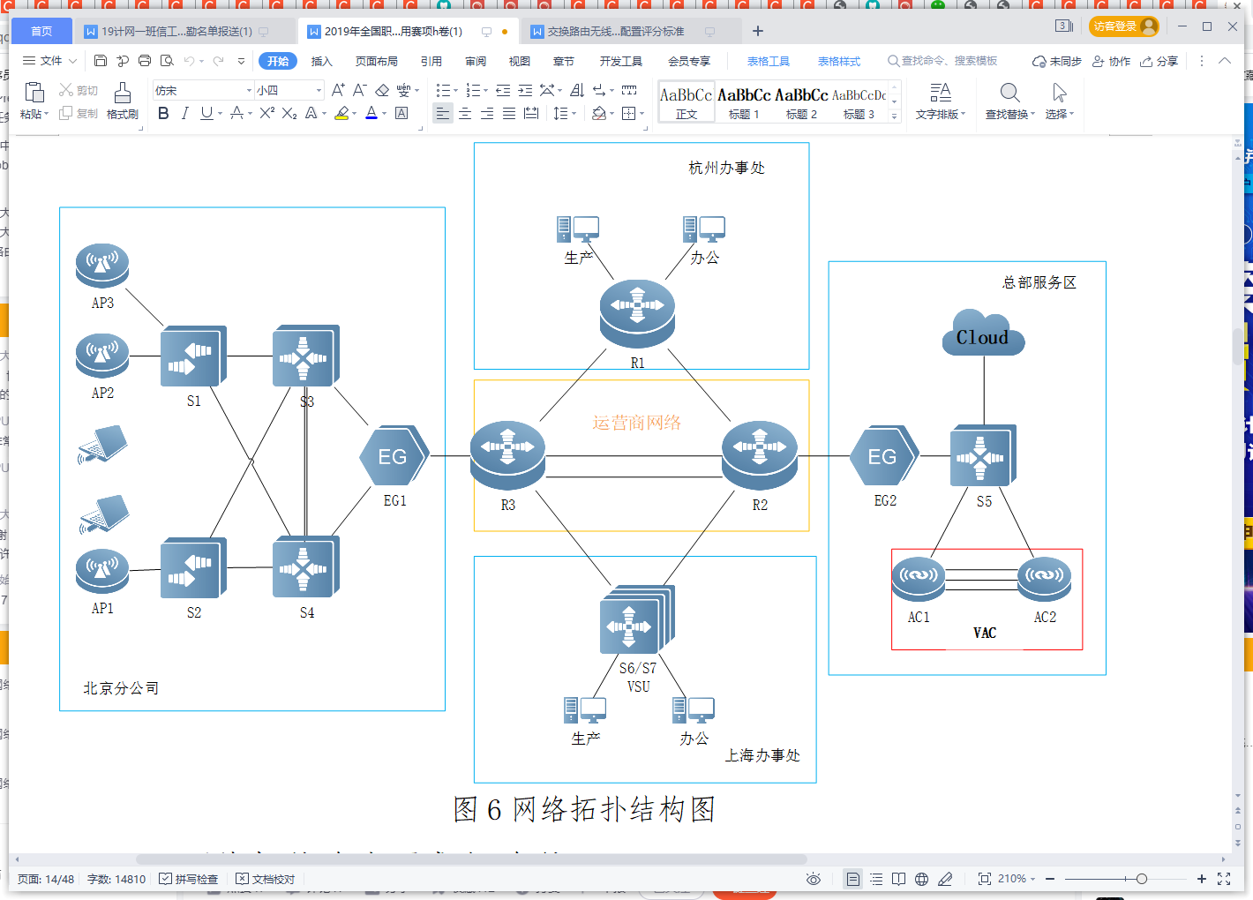Apply subscript formatting
This screenshot has width=1253, height=900.
click(x=289, y=113)
